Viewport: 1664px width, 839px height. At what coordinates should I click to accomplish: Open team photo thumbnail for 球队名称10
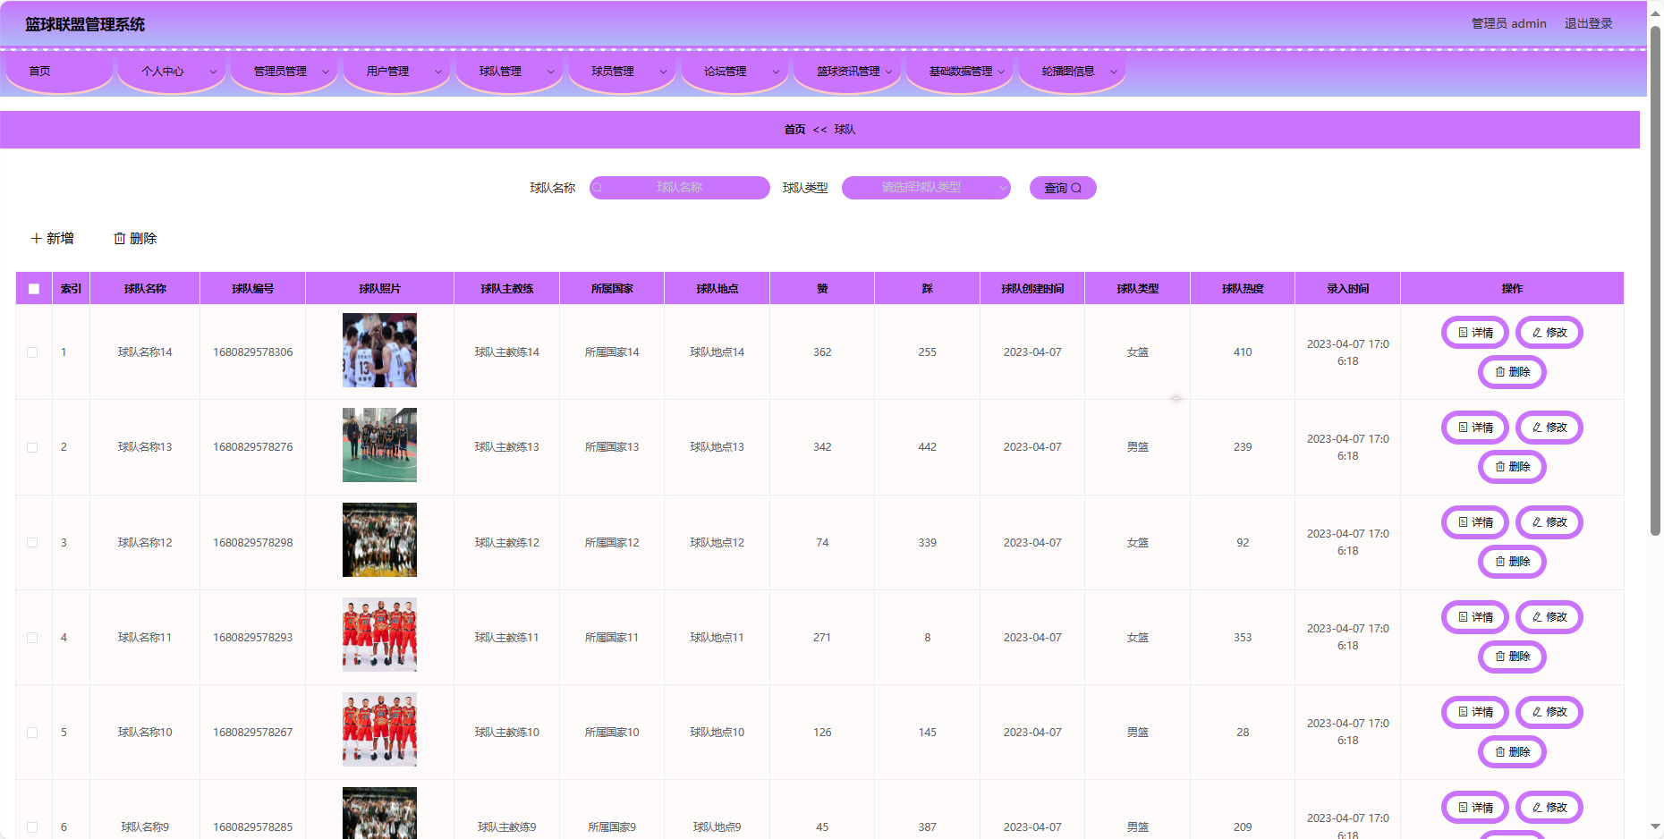tap(379, 729)
